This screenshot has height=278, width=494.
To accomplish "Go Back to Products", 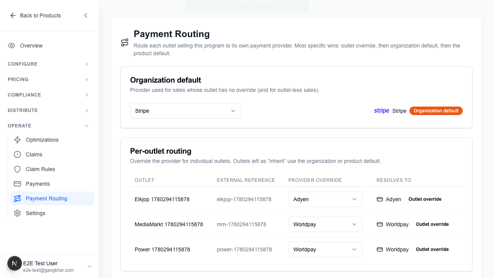I will [x=36, y=15].
